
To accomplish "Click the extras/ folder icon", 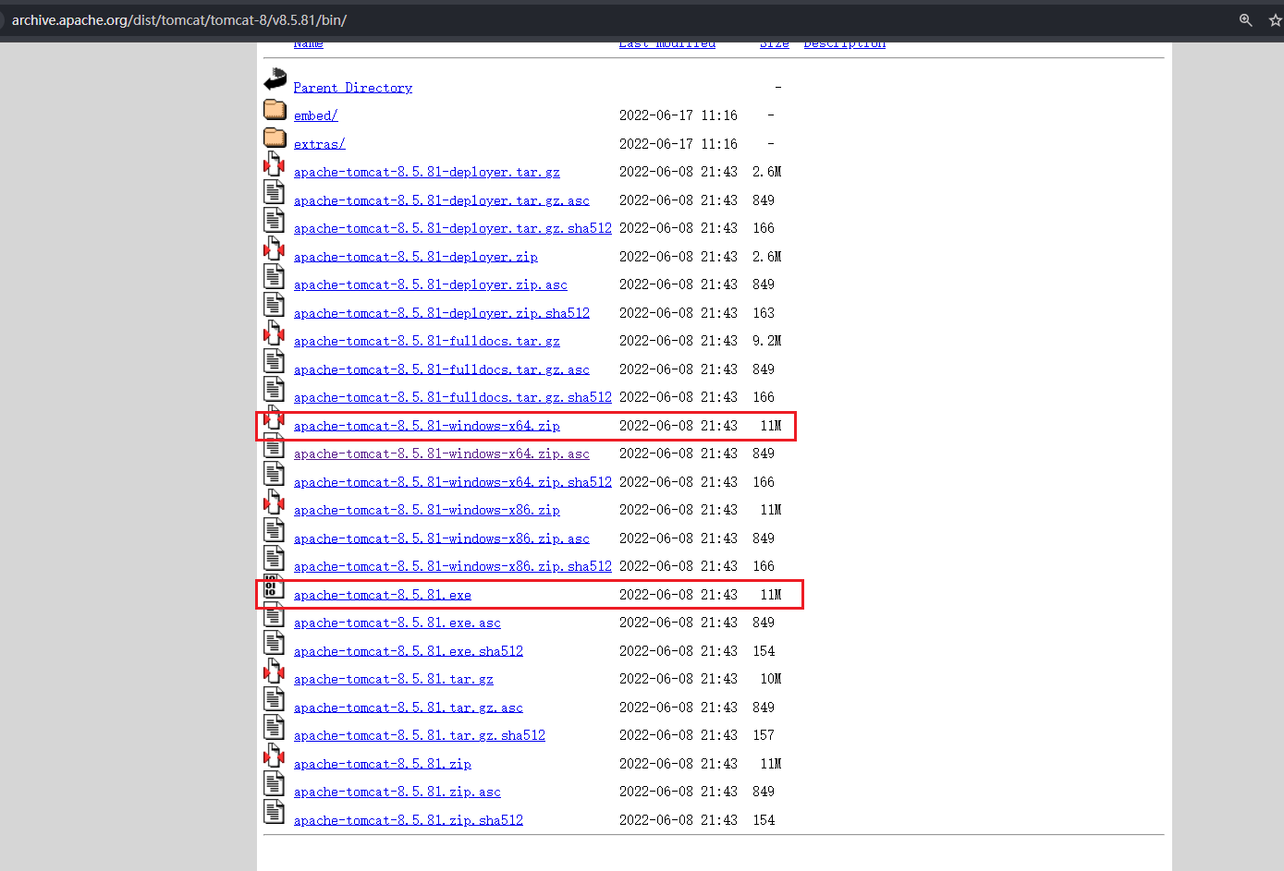I will click(275, 138).
